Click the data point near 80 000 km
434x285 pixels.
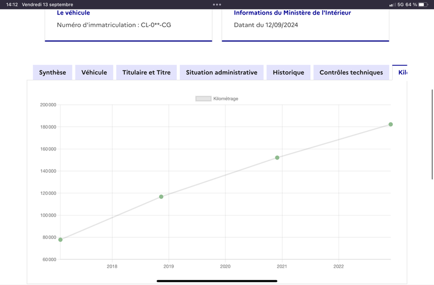[x=60, y=239]
